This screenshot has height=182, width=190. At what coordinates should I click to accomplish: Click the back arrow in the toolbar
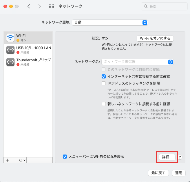click(x=29, y=6)
